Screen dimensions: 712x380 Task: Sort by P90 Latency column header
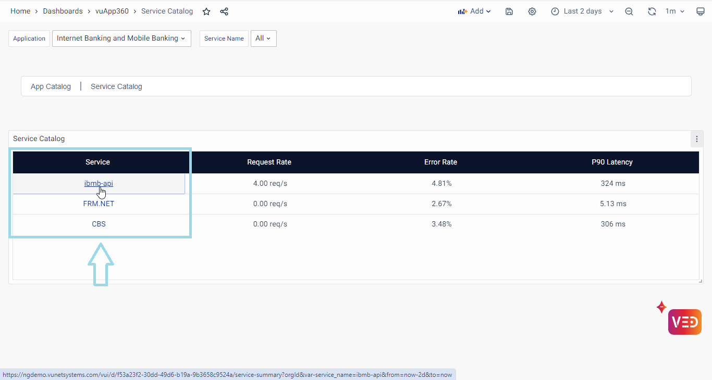[612, 162]
